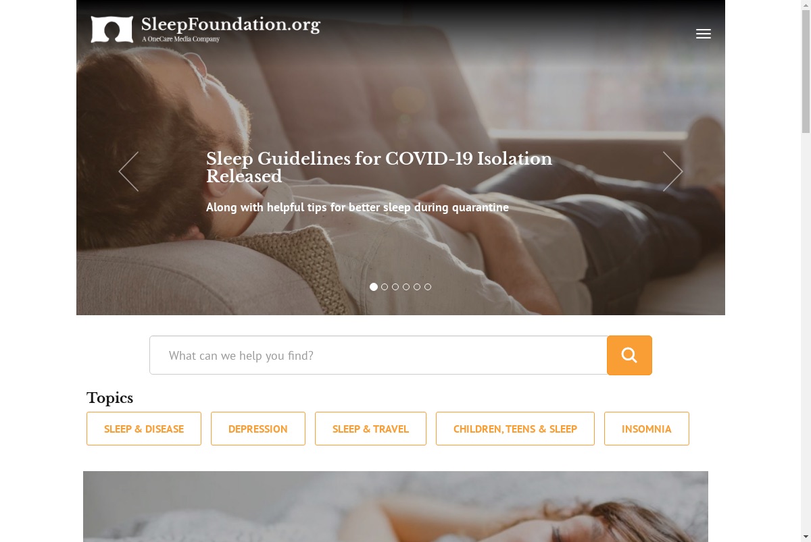Focus the 'What can we help you find?' field
Viewport: 811px width, 542px height.
pos(378,355)
